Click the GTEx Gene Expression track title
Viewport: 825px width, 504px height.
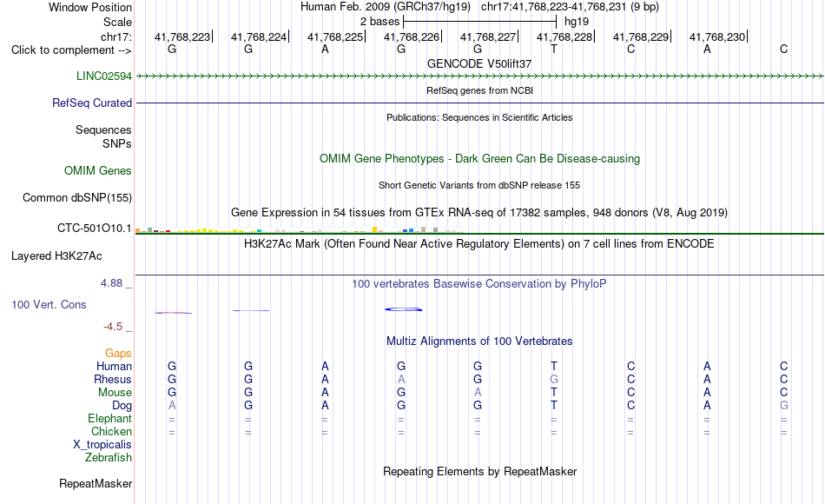tap(479, 212)
